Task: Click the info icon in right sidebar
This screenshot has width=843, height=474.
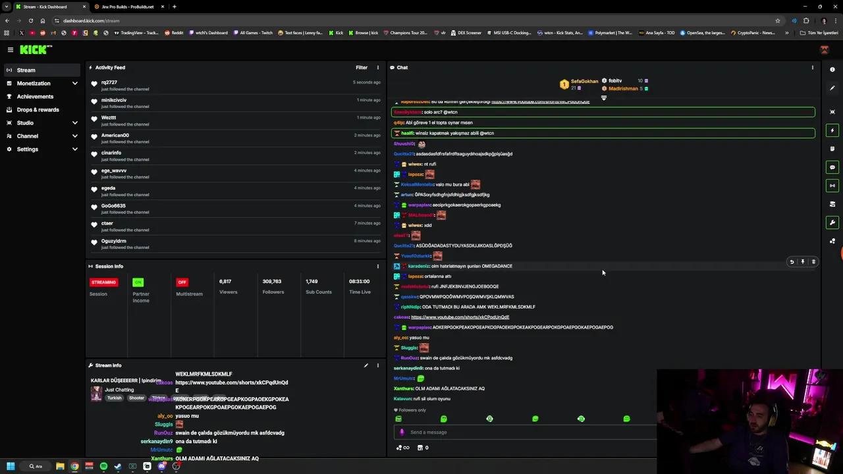Action: click(x=832, y=69)
